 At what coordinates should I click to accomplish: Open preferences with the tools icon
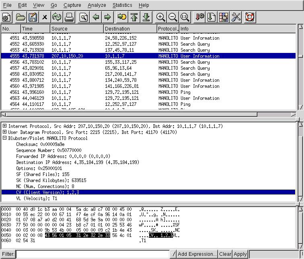coord(236,17)
